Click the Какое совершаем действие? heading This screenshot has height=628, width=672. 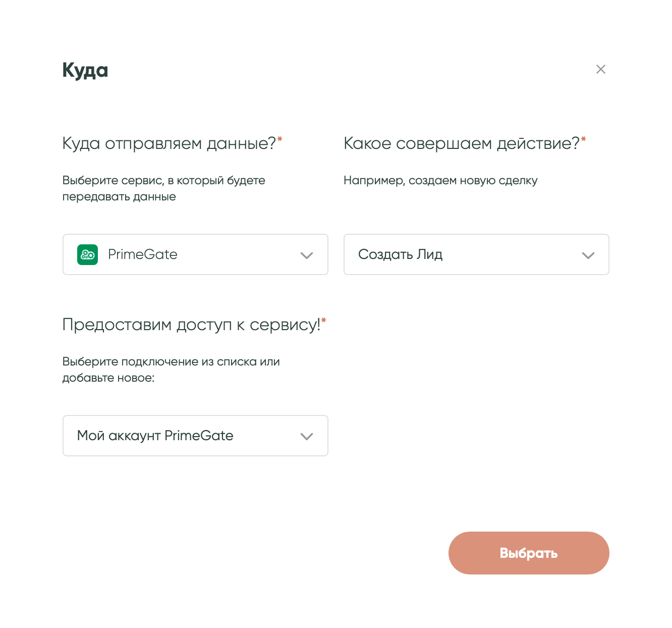click(461, 143)
